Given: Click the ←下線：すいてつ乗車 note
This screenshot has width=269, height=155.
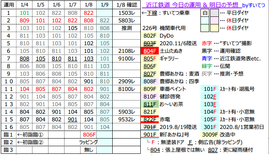Looking at the screenshot, I should [x=166, y=13].
